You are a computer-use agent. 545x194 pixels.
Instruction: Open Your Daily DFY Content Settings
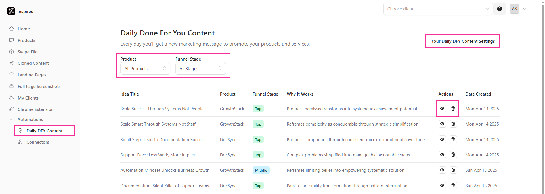[x=463, y=41]
